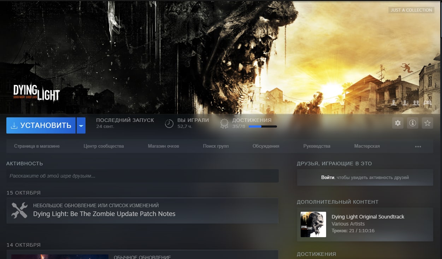Open Поиск групп tab
Image resolution: width=442 pixels, height=259 pixels.
click(216, 146)
